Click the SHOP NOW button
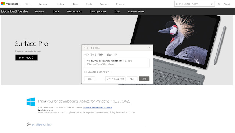The width and height of the screenshot is (235, 133). pos(26,58)
